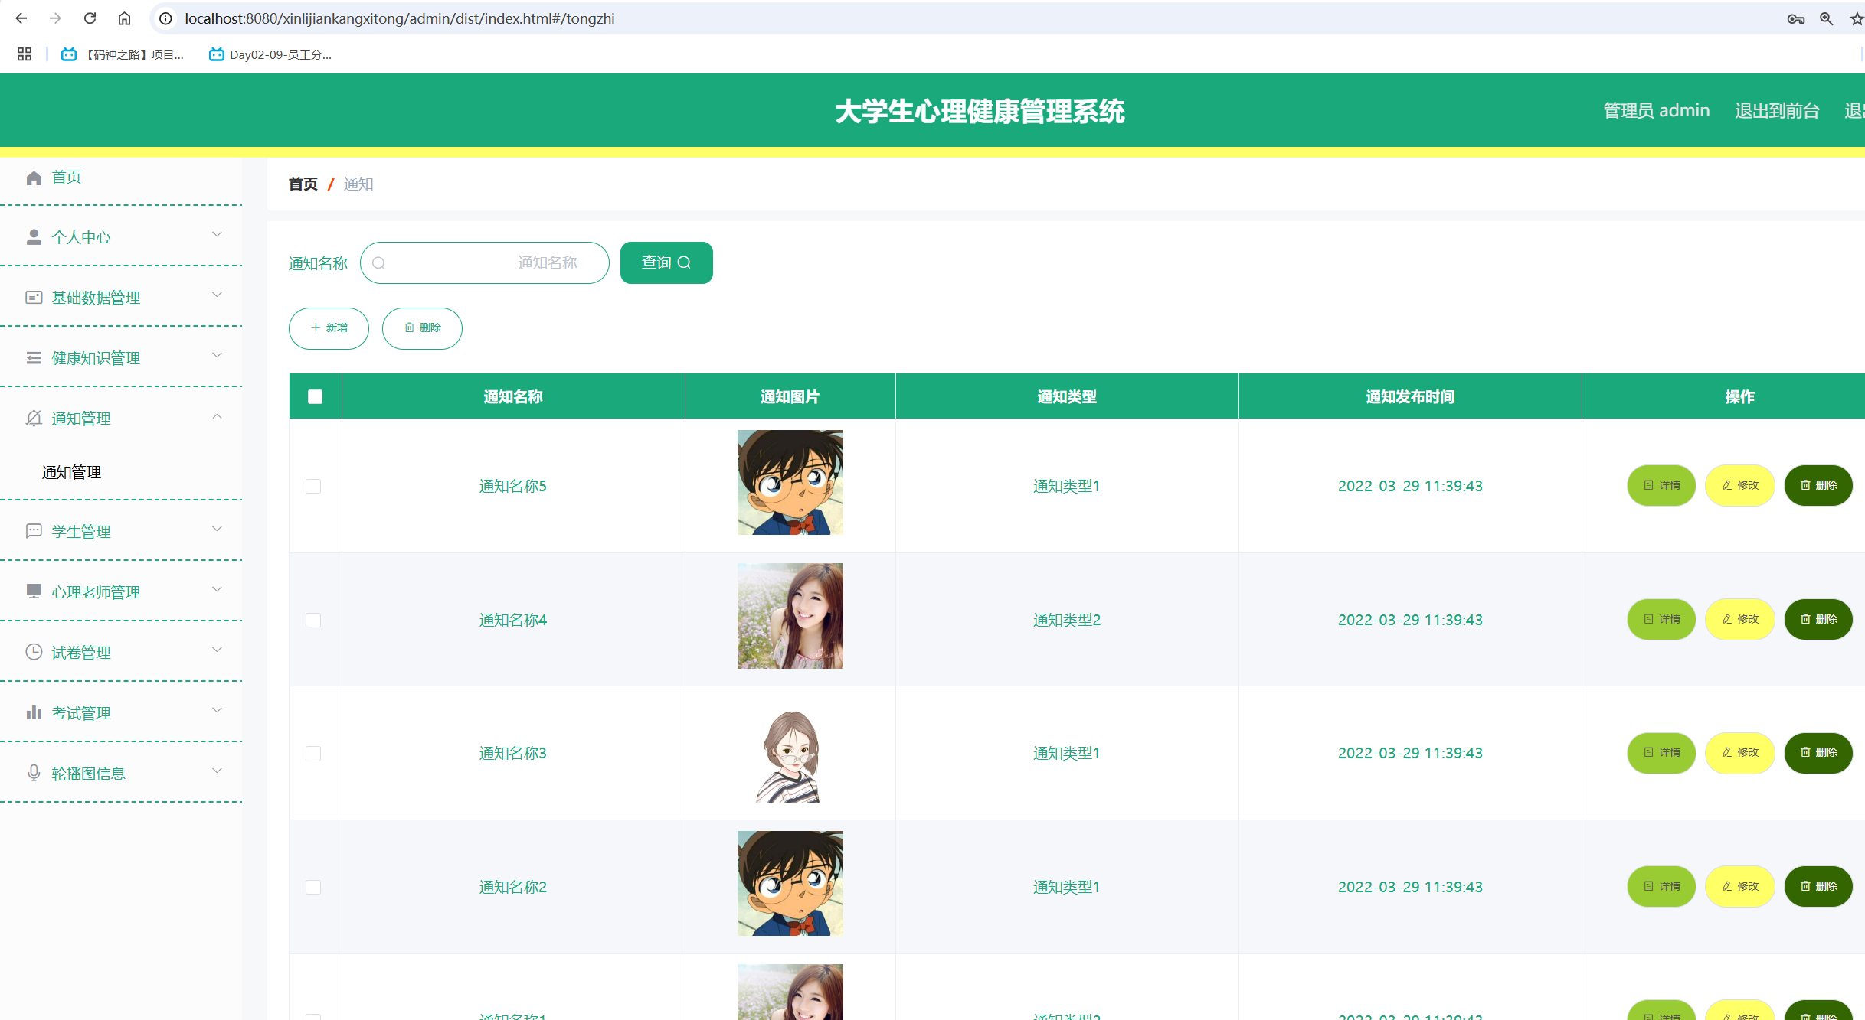Click the 新增 add button
Screen dimensions: 1865x1020
point(329,328)
